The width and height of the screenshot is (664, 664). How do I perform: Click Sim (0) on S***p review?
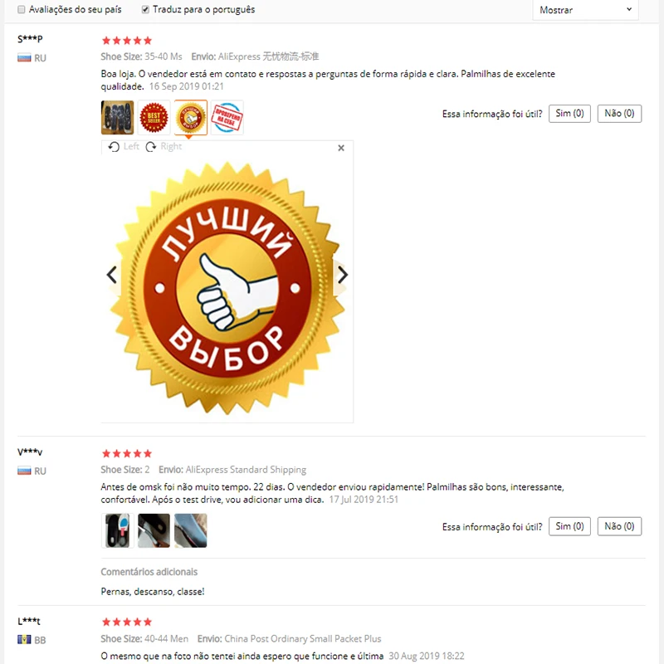569,114
